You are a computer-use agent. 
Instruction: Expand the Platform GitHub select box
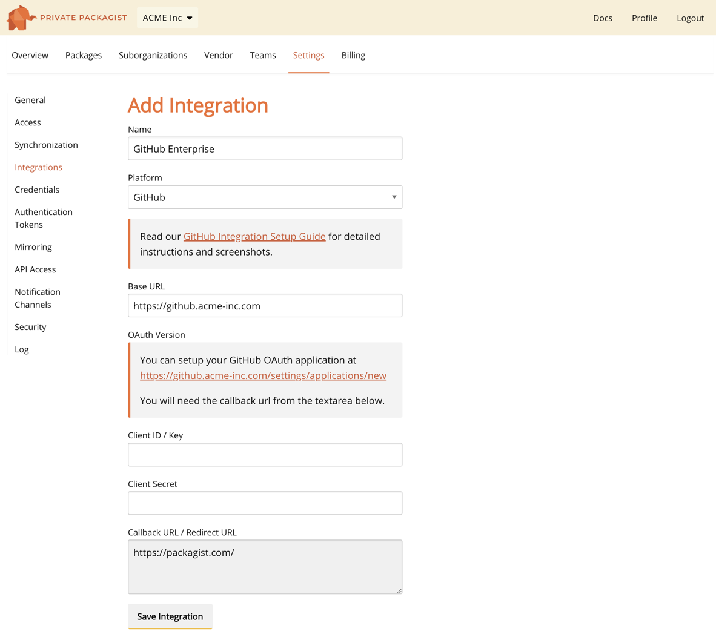point(265,197)
